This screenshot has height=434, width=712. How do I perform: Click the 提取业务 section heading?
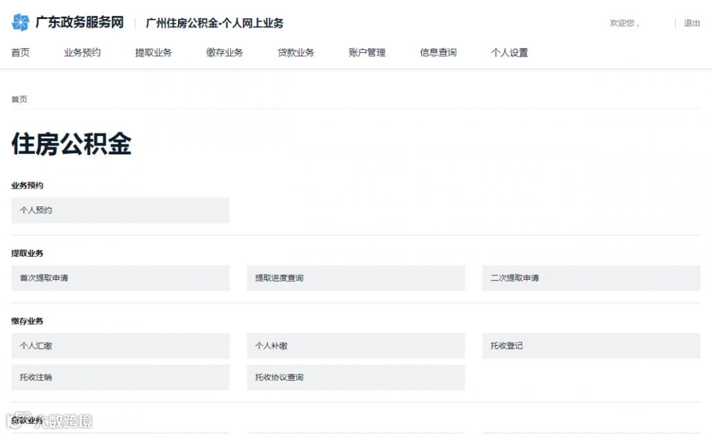[x=27, y=253]
